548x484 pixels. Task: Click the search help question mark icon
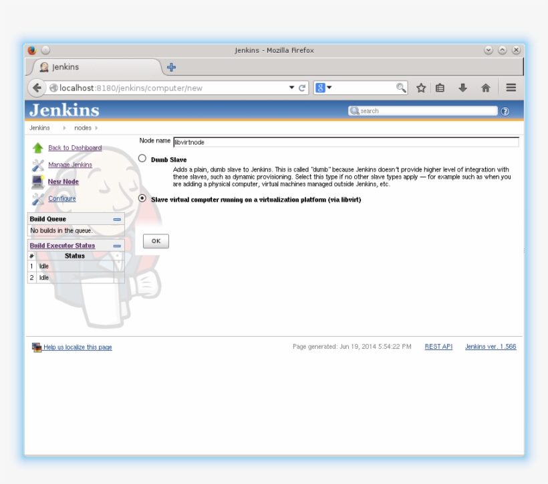505,111
